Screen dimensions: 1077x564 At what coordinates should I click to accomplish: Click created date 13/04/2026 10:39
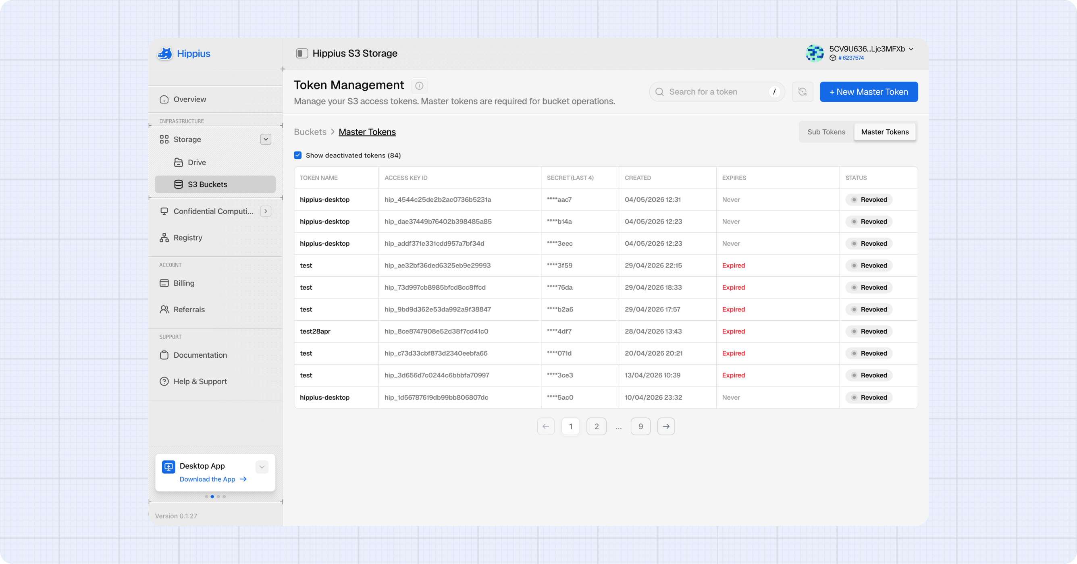coord(652,375)
